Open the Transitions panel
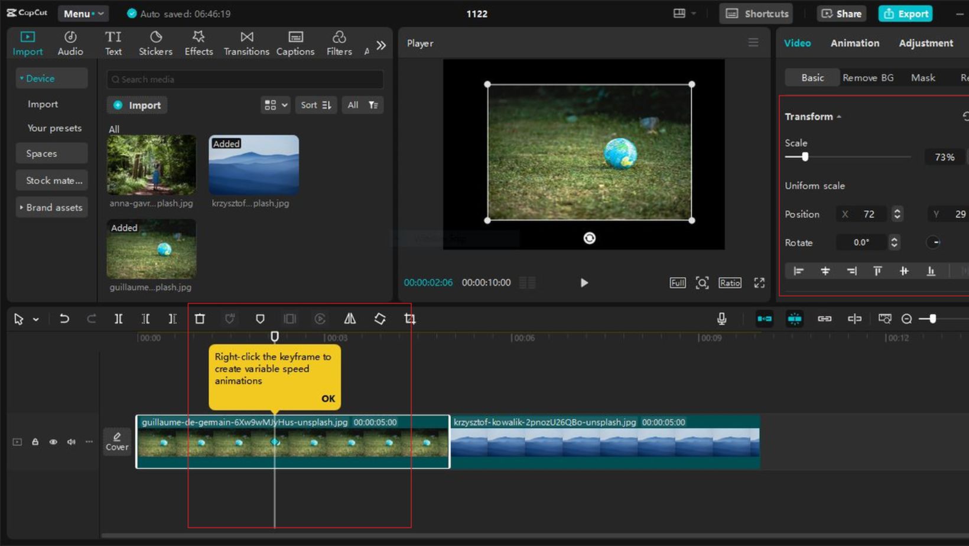Screen dimensions: 969x546 [x=246, y=43]
